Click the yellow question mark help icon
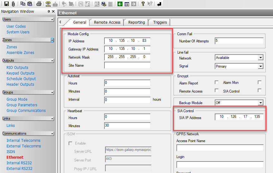 [x=143, y=4]
